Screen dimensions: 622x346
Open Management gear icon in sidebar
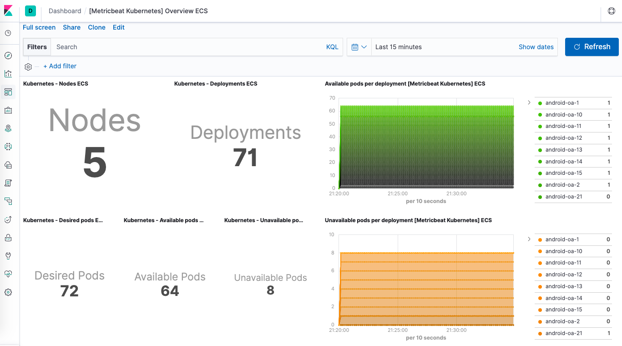[x=8, y=292]
